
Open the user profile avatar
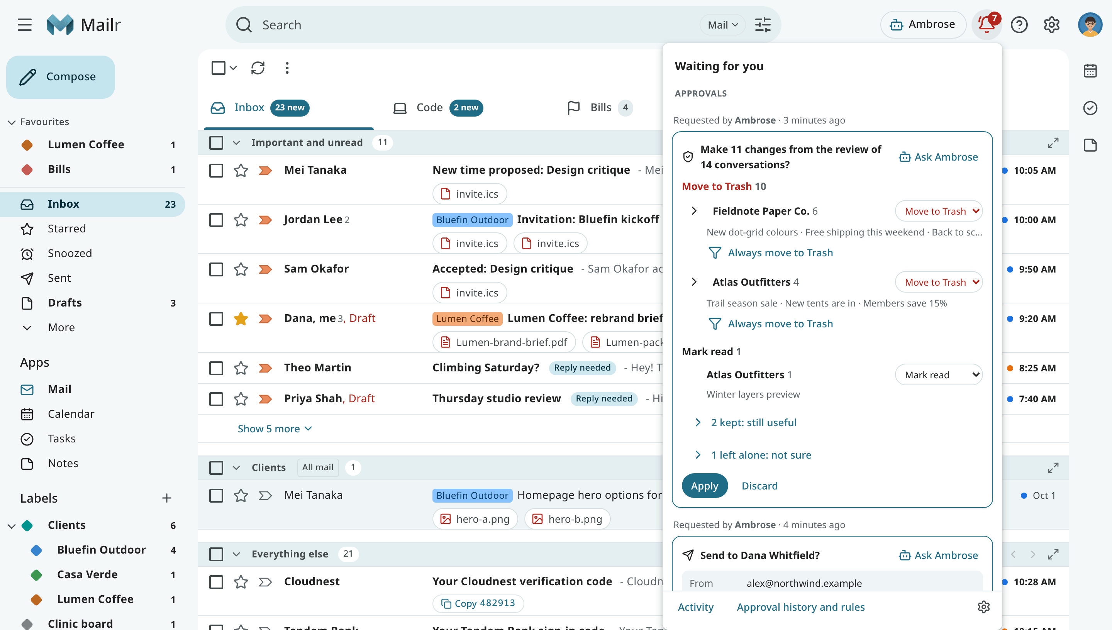(1090, 25)
